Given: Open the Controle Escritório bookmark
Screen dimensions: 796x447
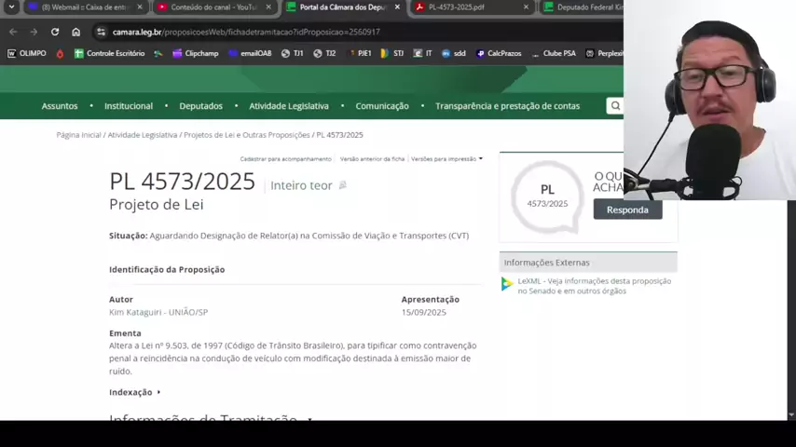Looking at the screenshot, I should click(x=109, y=53).
